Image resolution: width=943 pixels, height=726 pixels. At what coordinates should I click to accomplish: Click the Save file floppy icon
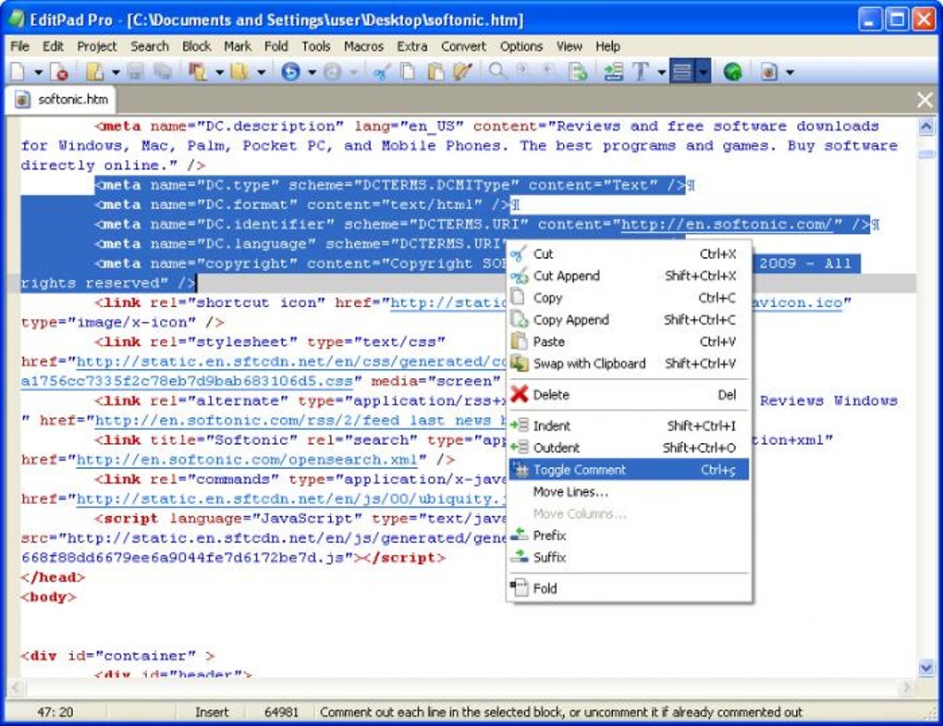135,72
